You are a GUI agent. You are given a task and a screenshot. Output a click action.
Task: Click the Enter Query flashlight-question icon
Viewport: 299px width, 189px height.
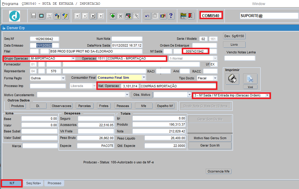click(x=57, y=16)
